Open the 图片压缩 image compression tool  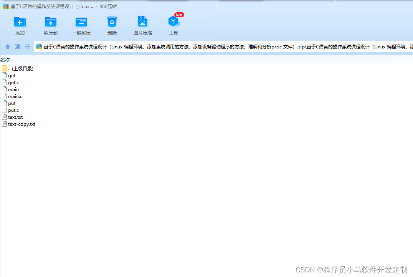[142, 25]
